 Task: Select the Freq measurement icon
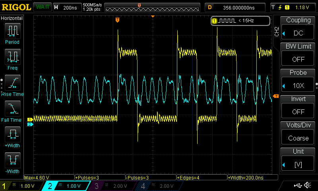click(x=13, y=57)
